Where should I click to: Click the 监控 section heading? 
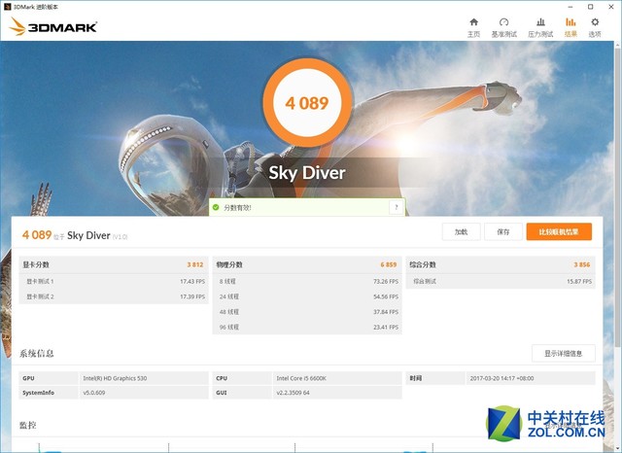pos(28,425)
